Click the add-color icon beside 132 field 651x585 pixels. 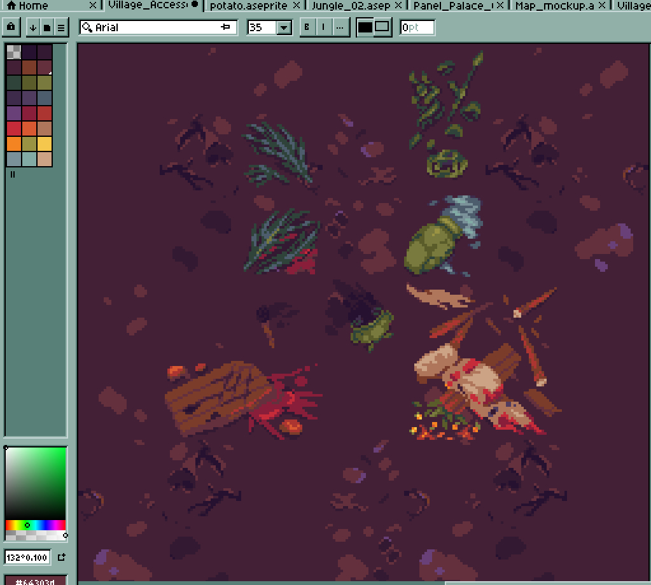[61, 558]
